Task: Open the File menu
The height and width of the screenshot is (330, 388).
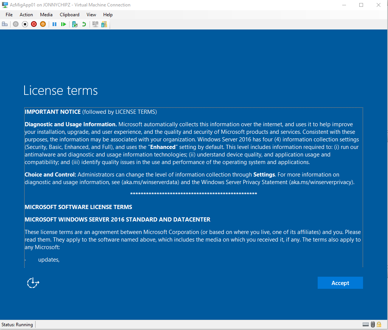Action: coord(9,15)
